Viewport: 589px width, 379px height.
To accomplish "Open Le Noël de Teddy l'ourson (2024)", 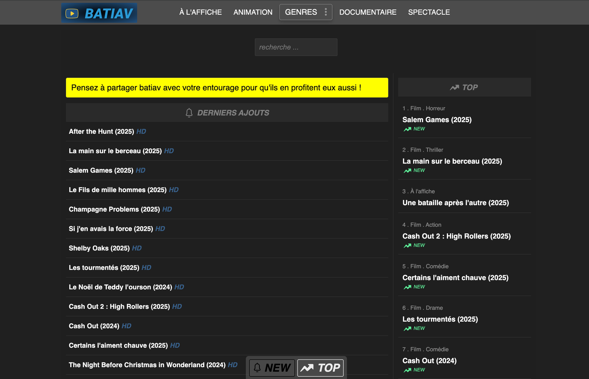I will point(120,287).
